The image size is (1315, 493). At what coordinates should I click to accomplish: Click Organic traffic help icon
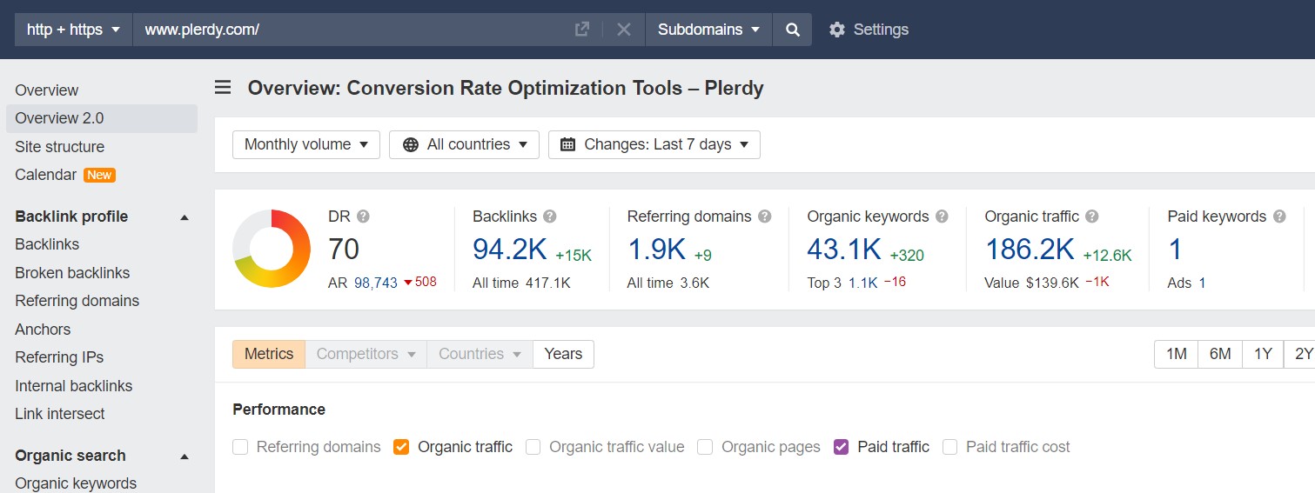(x=1092, y=217)
